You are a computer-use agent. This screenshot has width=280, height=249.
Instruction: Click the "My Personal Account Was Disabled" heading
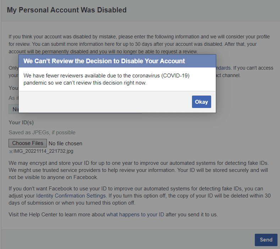(67, 10)
